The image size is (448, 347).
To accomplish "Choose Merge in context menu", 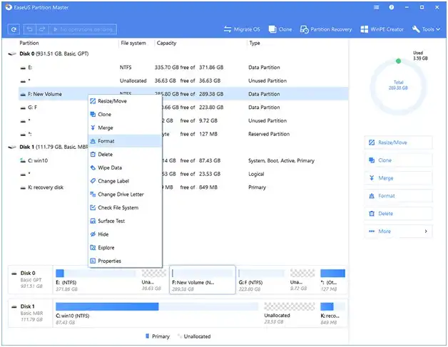I will tap(125, 128).
